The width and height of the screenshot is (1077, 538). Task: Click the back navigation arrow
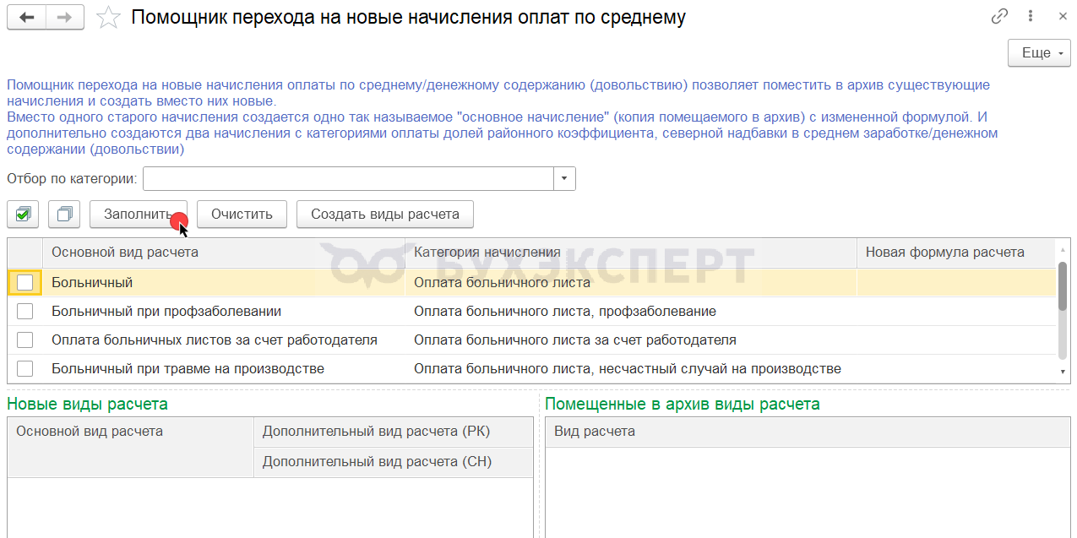click(x=26, y=17)
